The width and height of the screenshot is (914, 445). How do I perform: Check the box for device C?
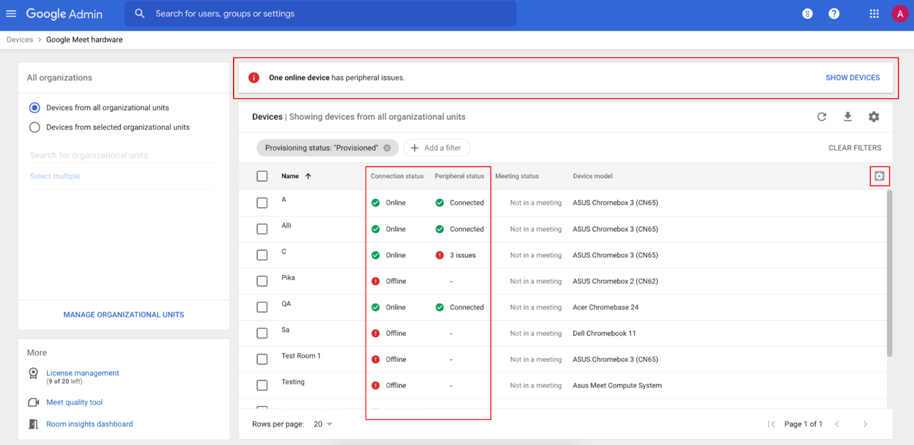262,255
